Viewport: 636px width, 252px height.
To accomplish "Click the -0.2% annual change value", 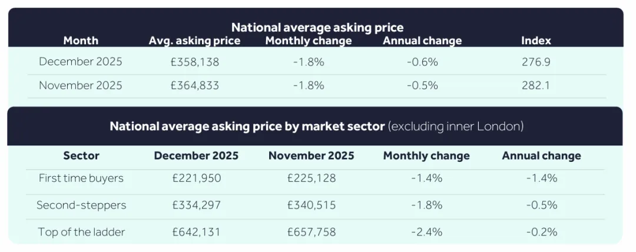I will pos(541,232).
